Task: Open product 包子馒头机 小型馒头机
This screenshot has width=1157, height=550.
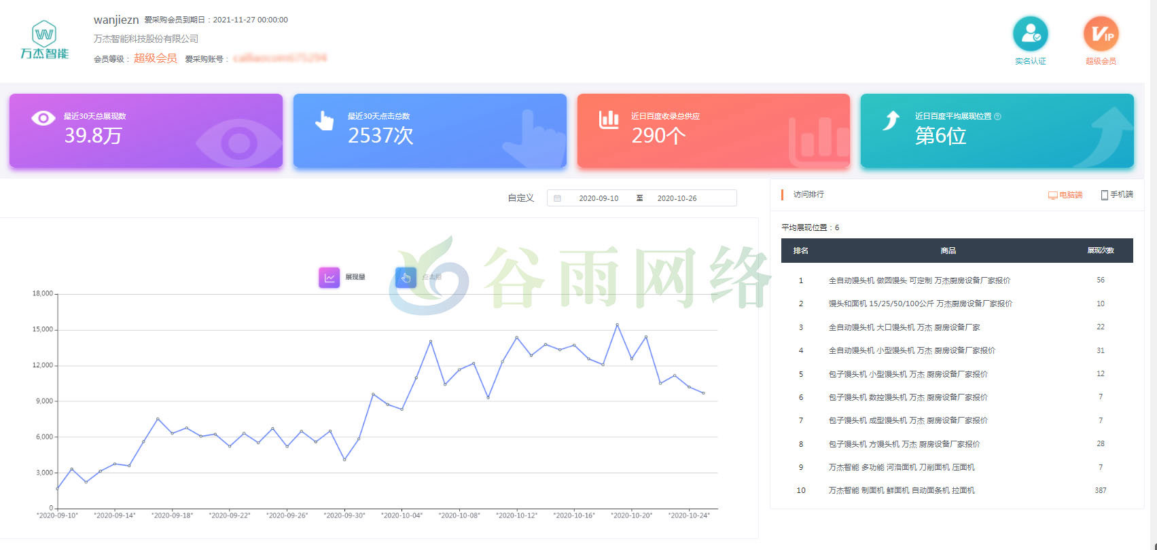Action: pyautogui.click(x=908, y=374)
